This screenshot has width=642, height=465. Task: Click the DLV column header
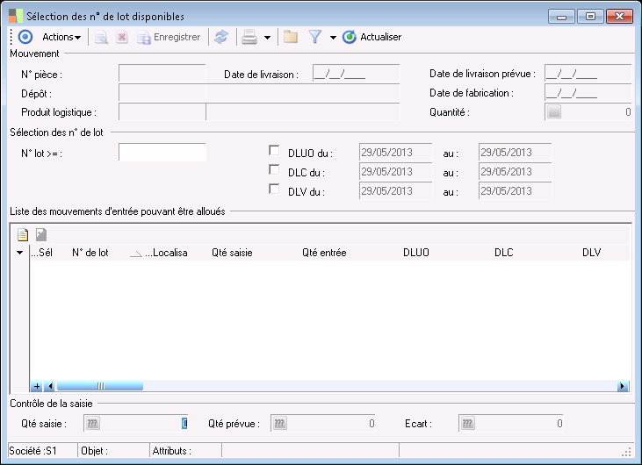591,253
